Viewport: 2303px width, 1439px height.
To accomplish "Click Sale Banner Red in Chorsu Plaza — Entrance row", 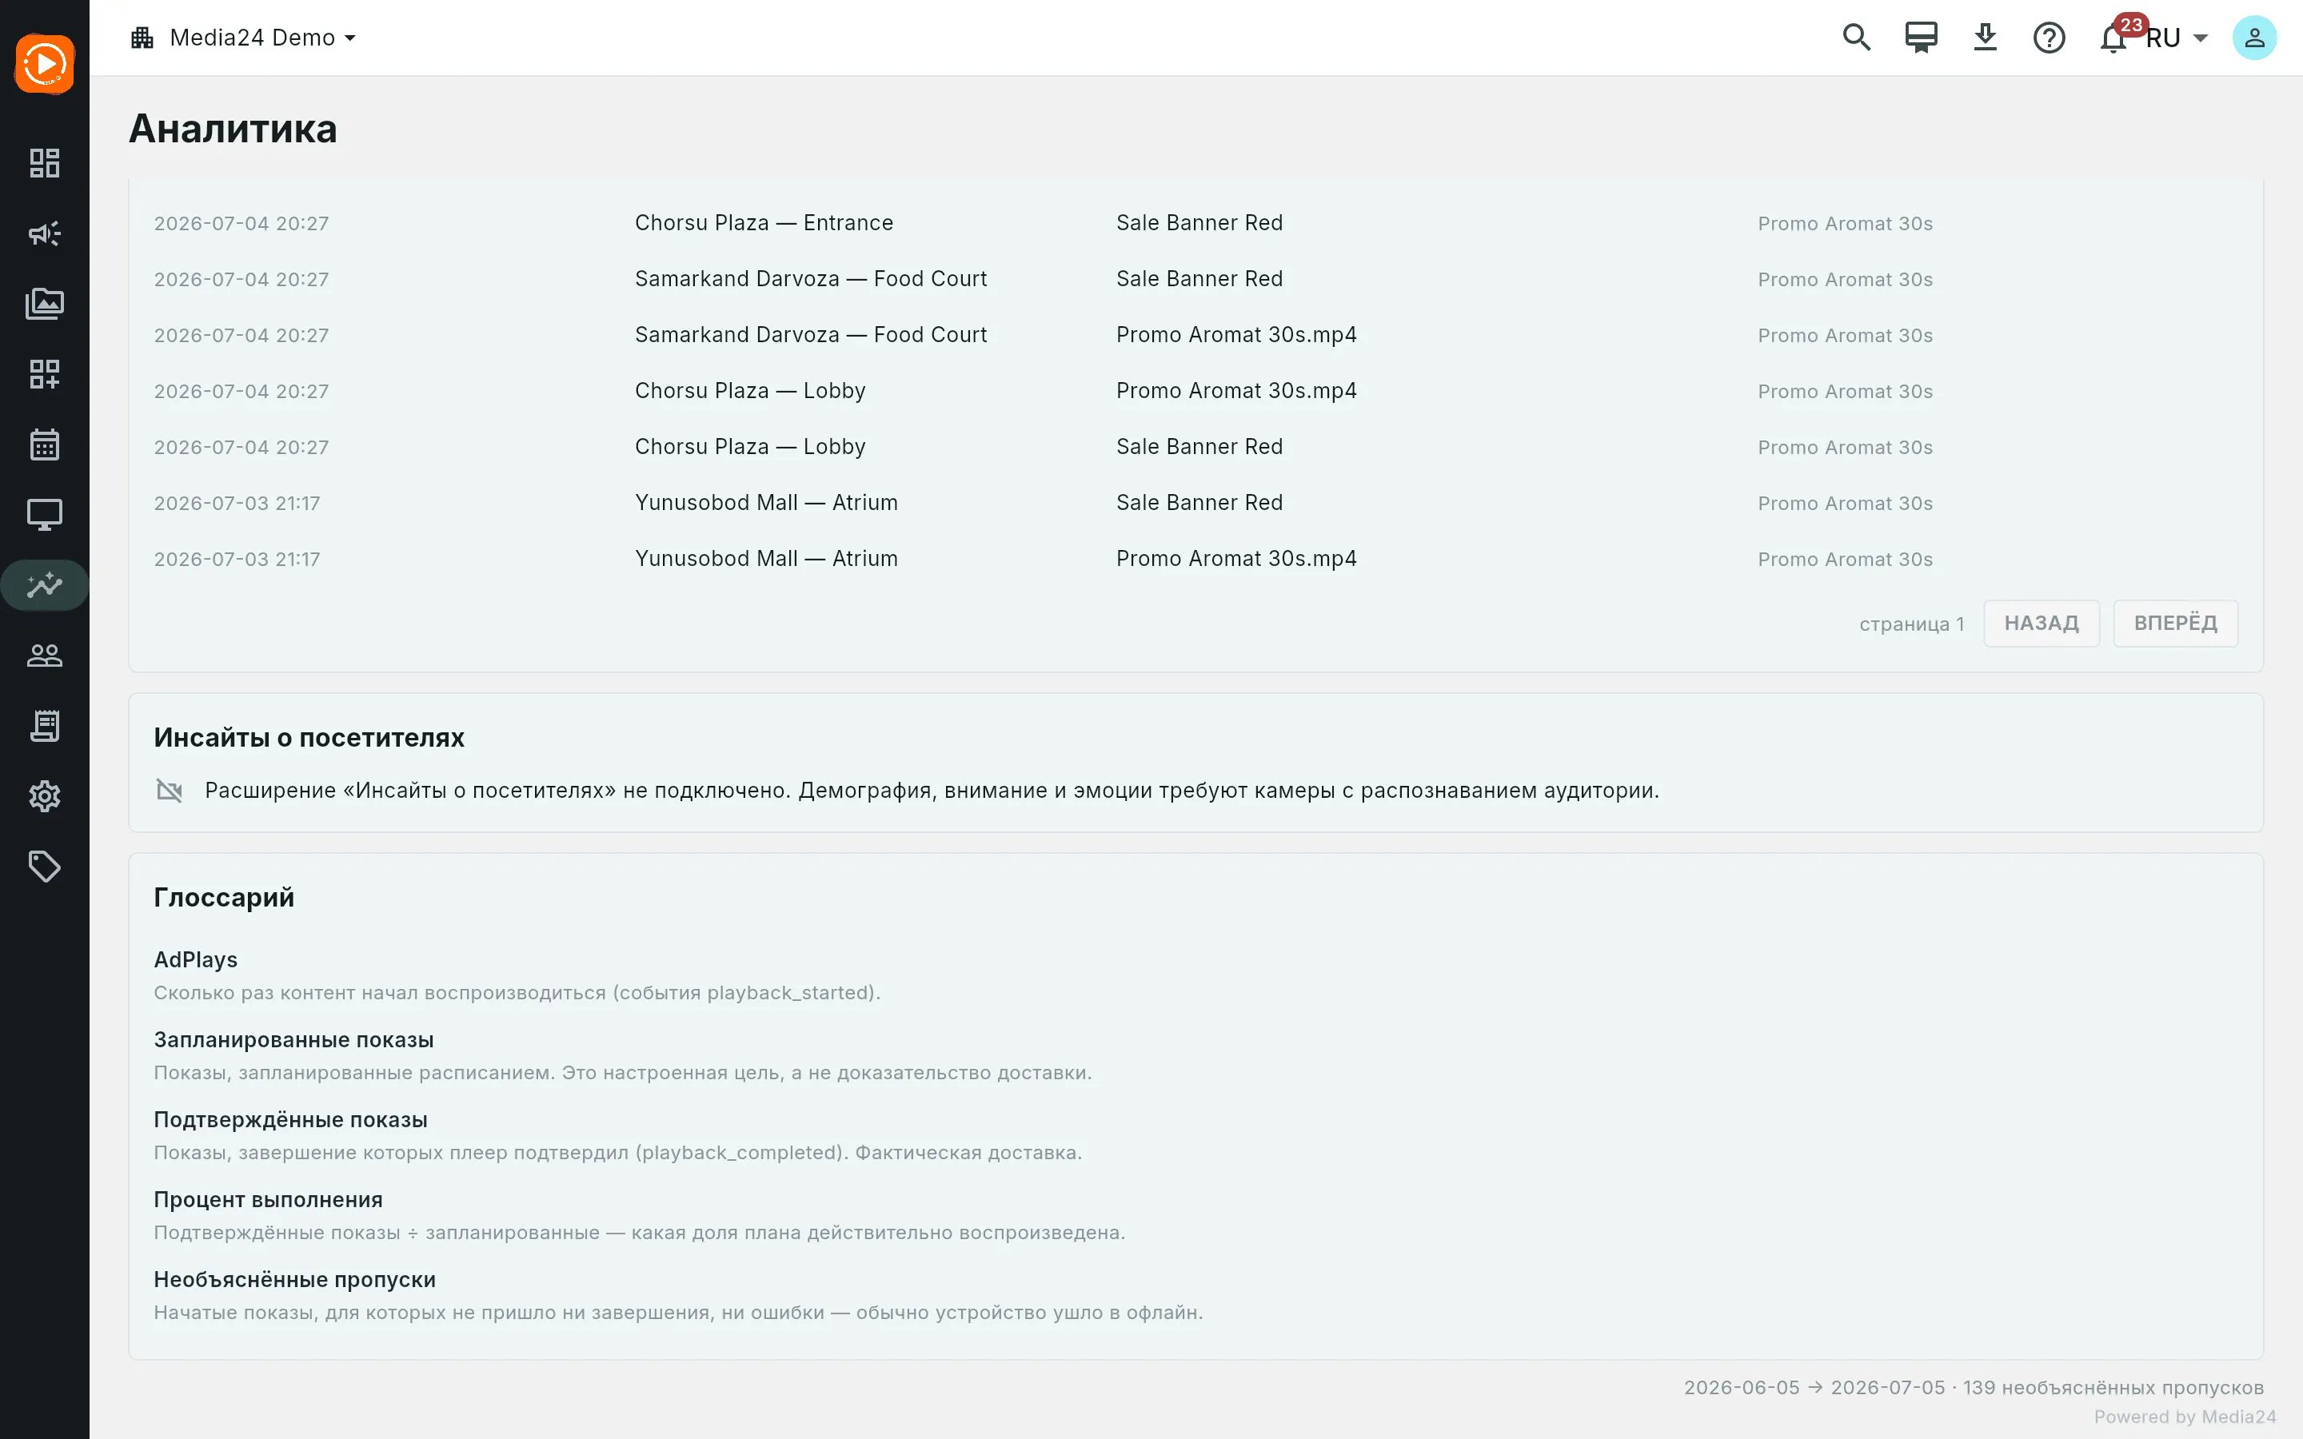I will [x=1199, y=223].
